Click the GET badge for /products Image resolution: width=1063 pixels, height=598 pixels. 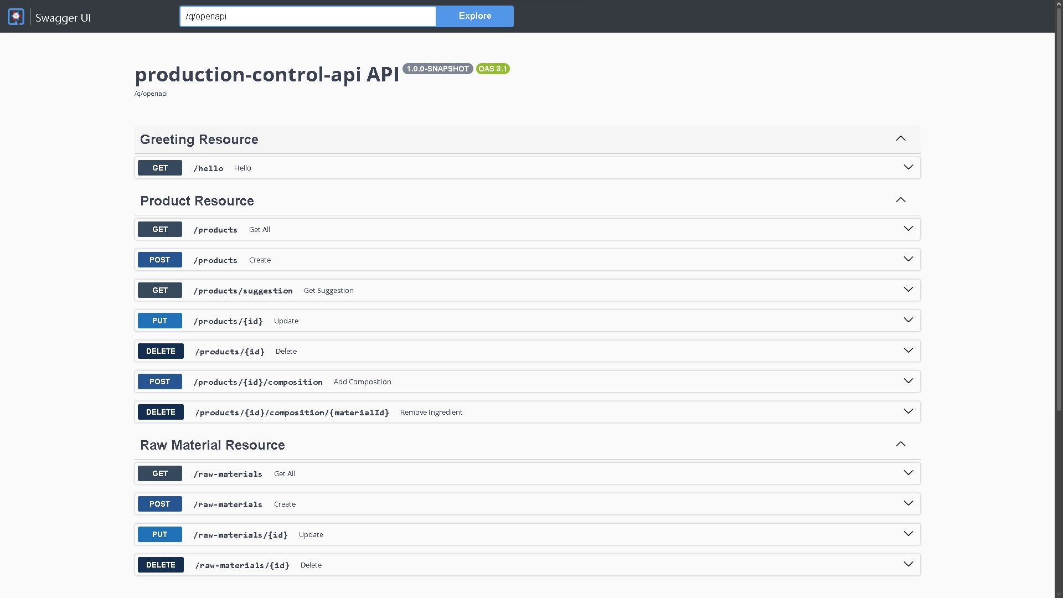coord(160,229)
